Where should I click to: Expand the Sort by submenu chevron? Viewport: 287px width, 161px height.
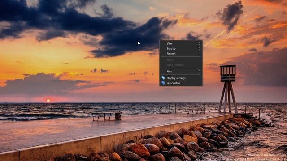coord(199,49)
